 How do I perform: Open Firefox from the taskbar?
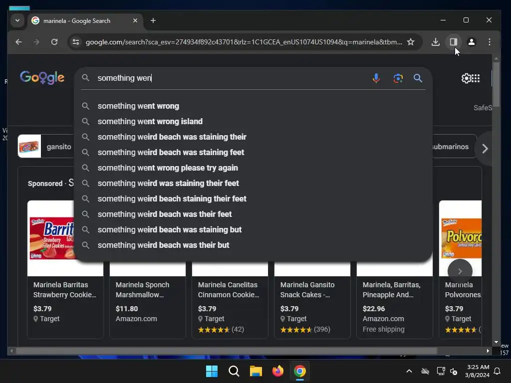click(277, 371)
